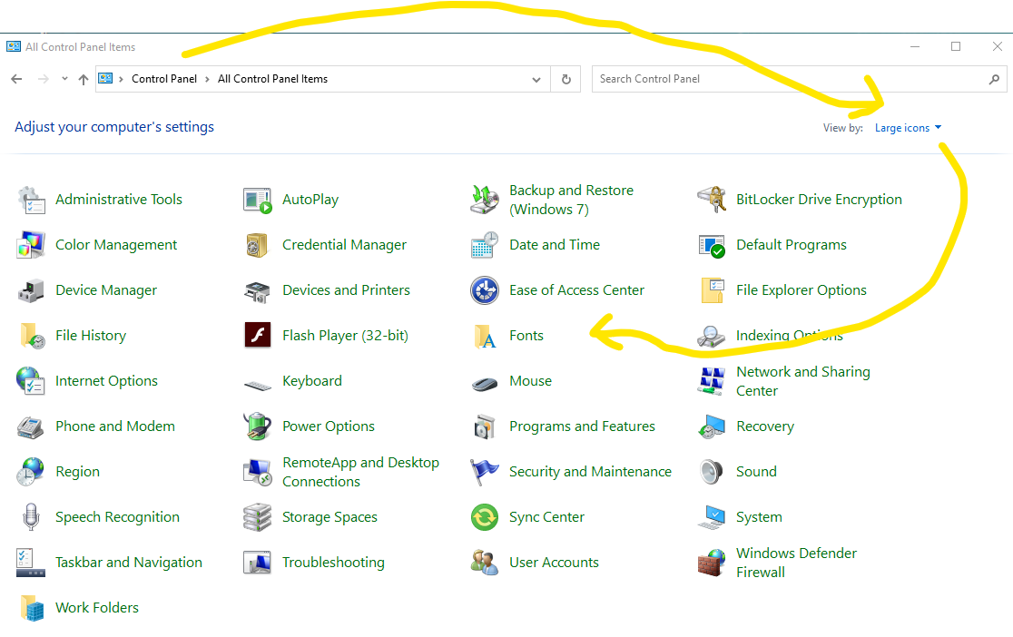Open the Troubleshooting link
The height and width of the screenshot is (637, 1013).
click(333, 562)
